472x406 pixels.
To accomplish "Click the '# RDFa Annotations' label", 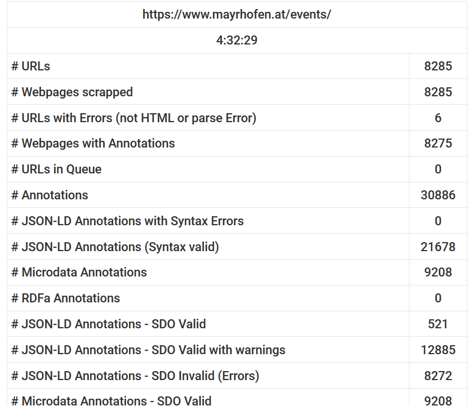I will tap(66, 298).
